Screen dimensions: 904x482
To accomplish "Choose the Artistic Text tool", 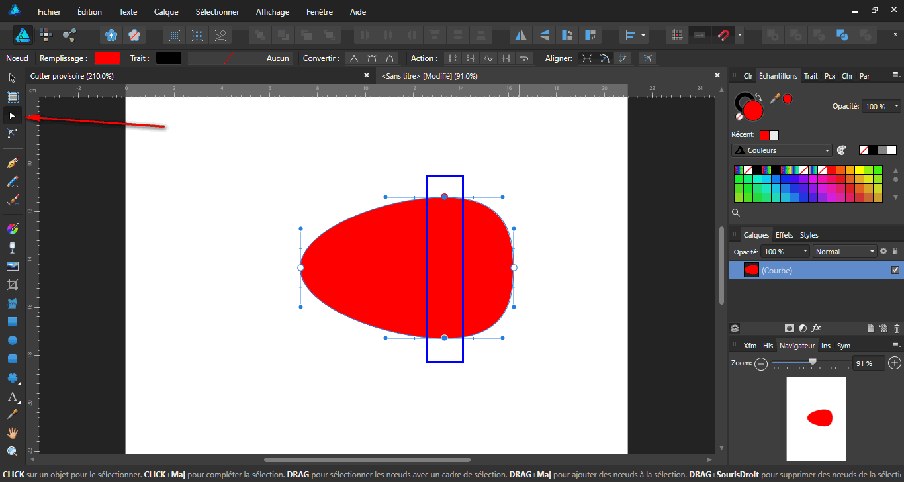I will 12,397.
